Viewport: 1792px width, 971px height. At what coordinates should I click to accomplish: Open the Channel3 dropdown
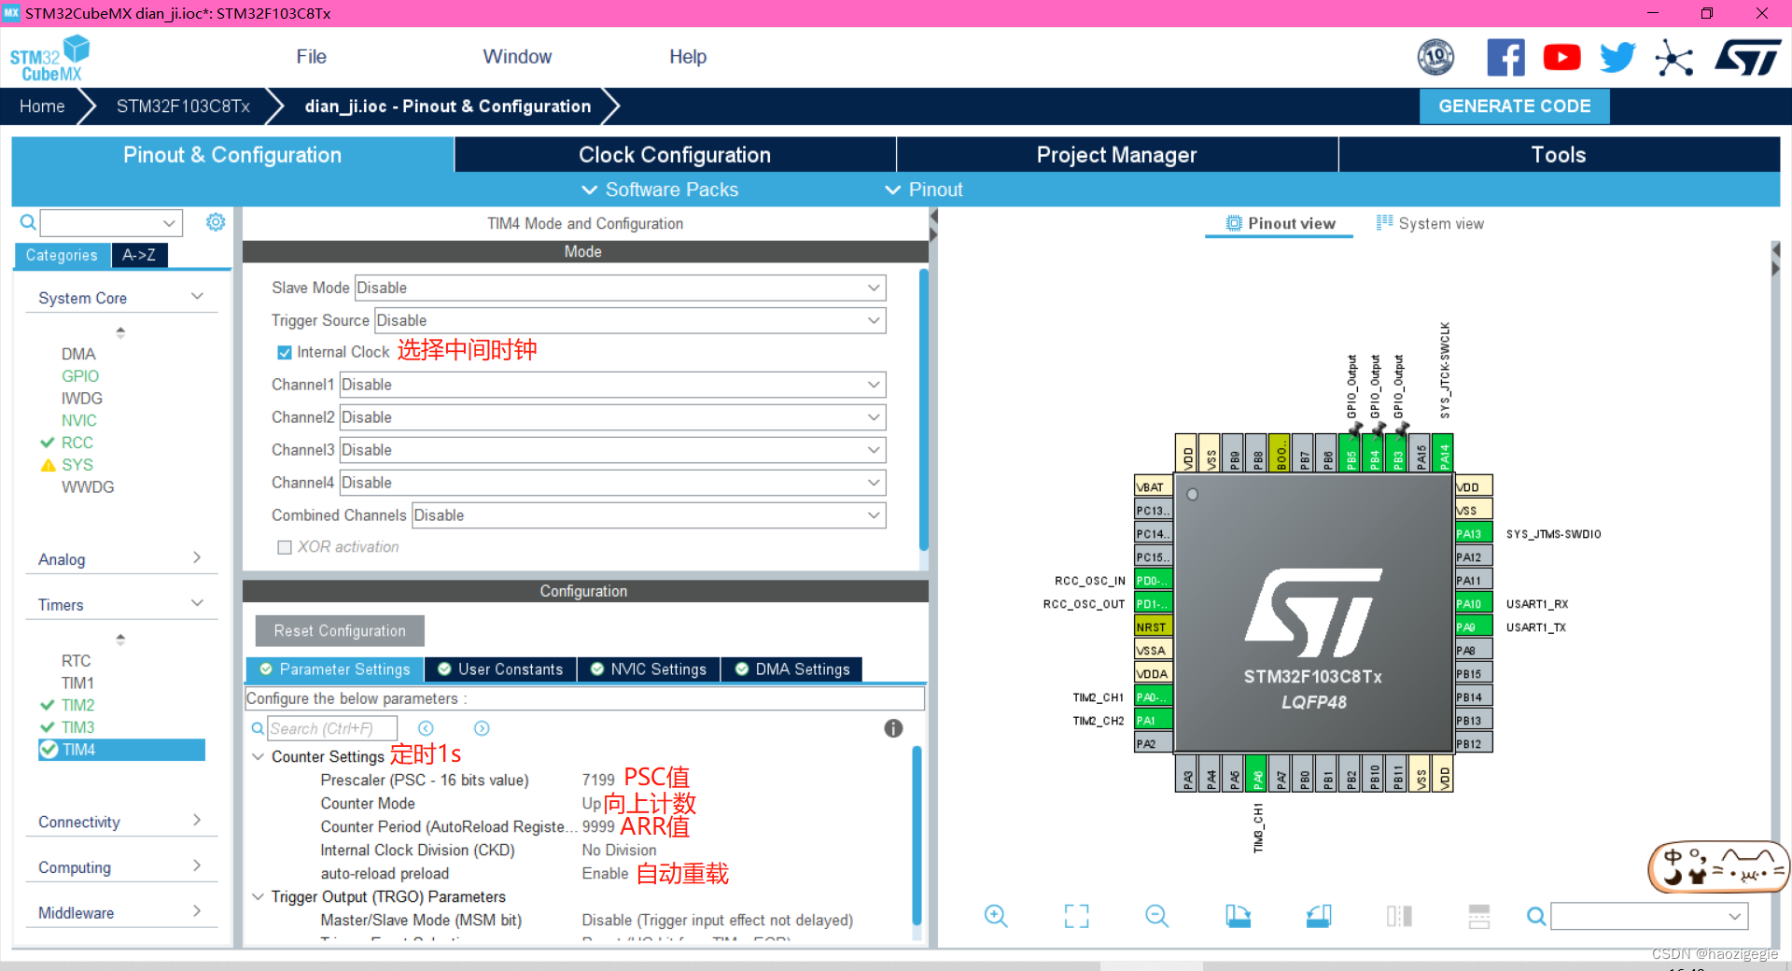[x=612, y=450]
